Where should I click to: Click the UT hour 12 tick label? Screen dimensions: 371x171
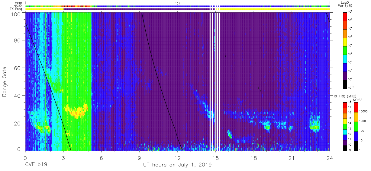177,158
